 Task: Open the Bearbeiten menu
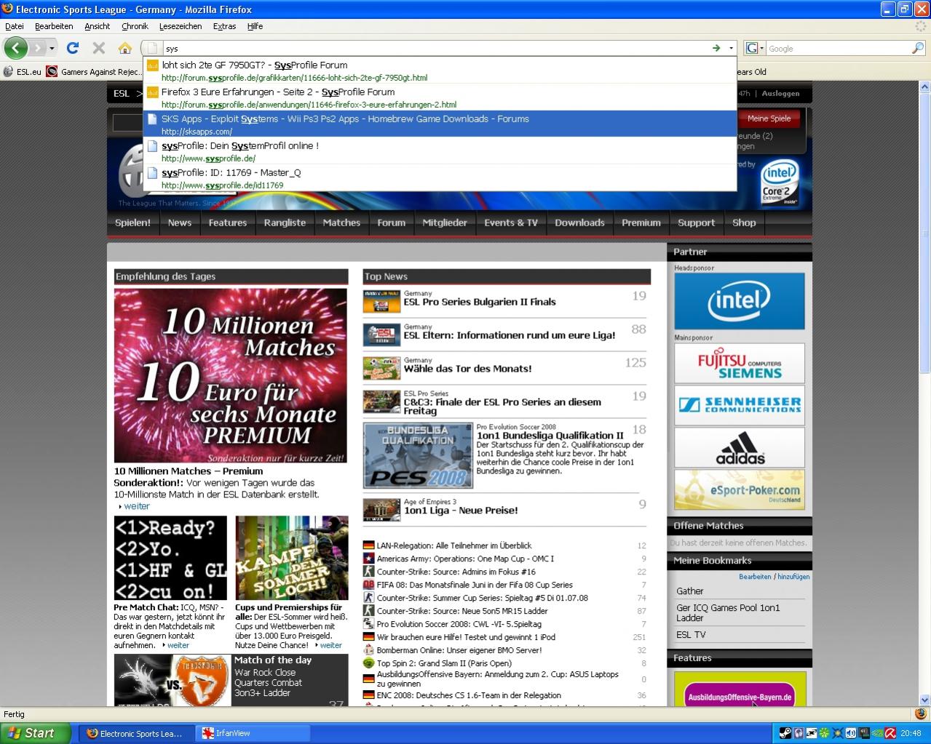coord(54,26)
